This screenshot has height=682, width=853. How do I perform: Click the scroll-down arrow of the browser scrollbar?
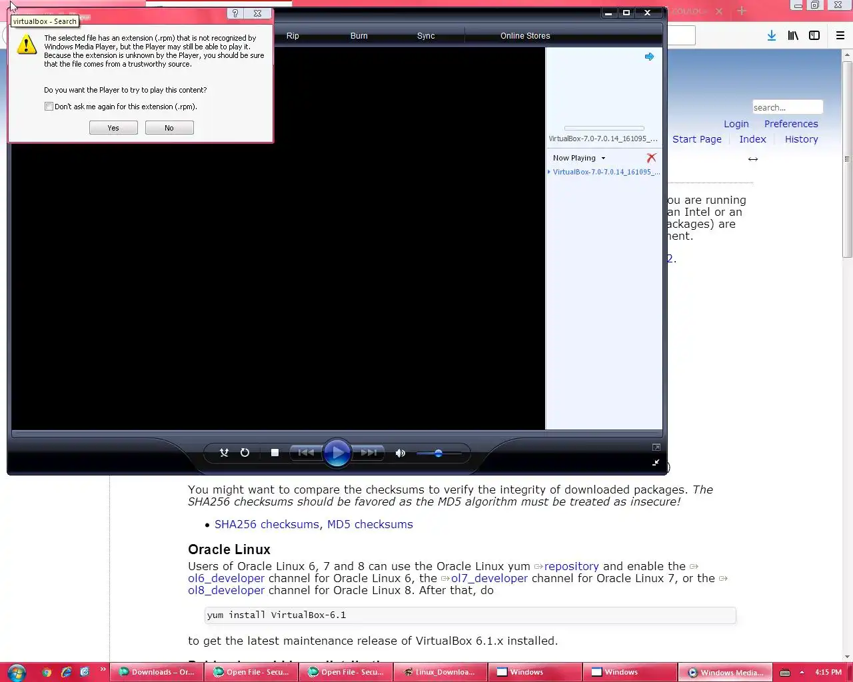[x=847, y=657]
